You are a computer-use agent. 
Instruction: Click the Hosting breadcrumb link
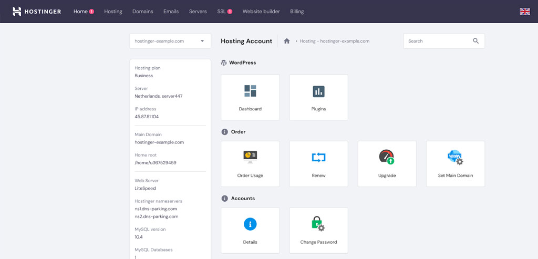click(307, 41)
